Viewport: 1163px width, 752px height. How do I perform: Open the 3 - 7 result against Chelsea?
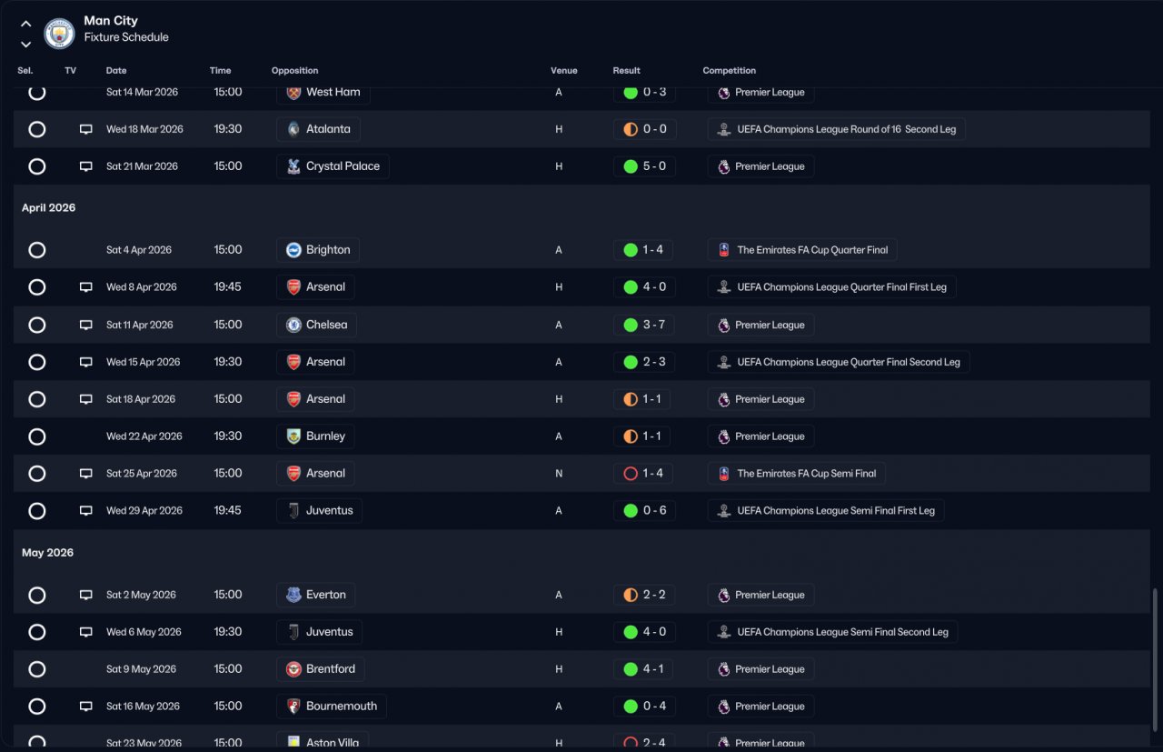pyautogui.click(x=644, y=325)
